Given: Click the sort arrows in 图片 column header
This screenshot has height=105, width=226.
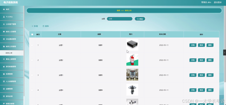Looking at the screenshot, I should (134, 34).
